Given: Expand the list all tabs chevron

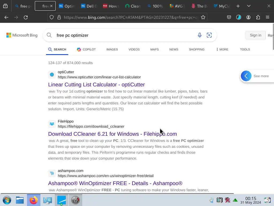Looking at the screenshot, I should coord(249,6).
